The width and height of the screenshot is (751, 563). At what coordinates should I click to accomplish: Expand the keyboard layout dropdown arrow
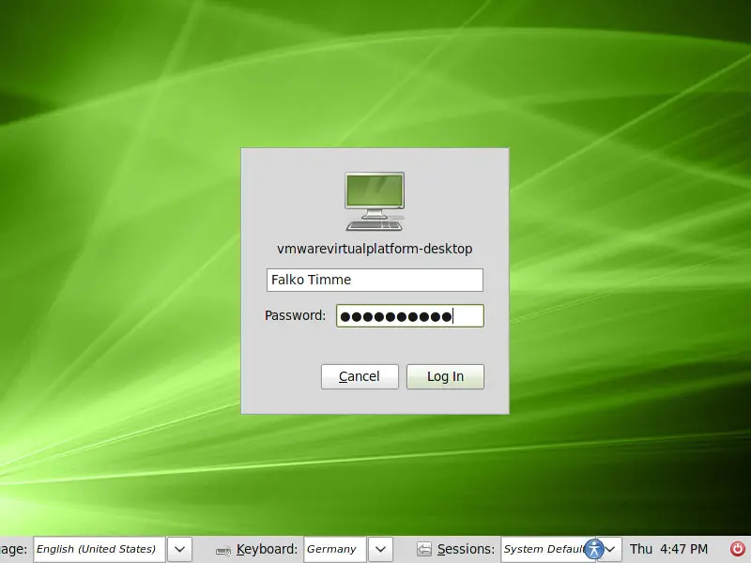click(380, 549)
